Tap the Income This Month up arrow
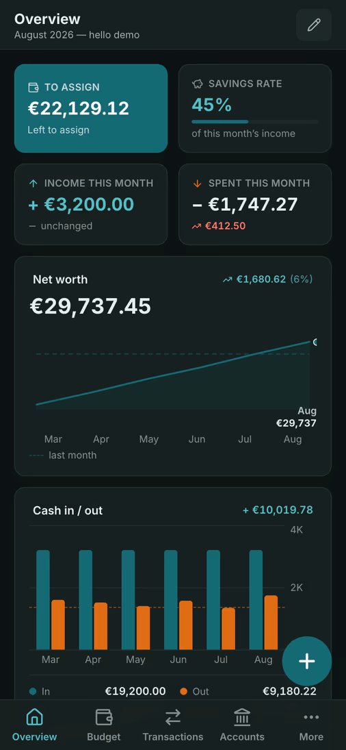The image size is (346, 750). click(34, 183)
